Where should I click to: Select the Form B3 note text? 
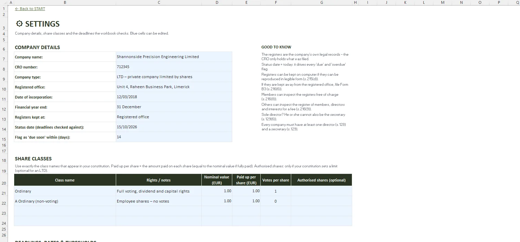305,87
